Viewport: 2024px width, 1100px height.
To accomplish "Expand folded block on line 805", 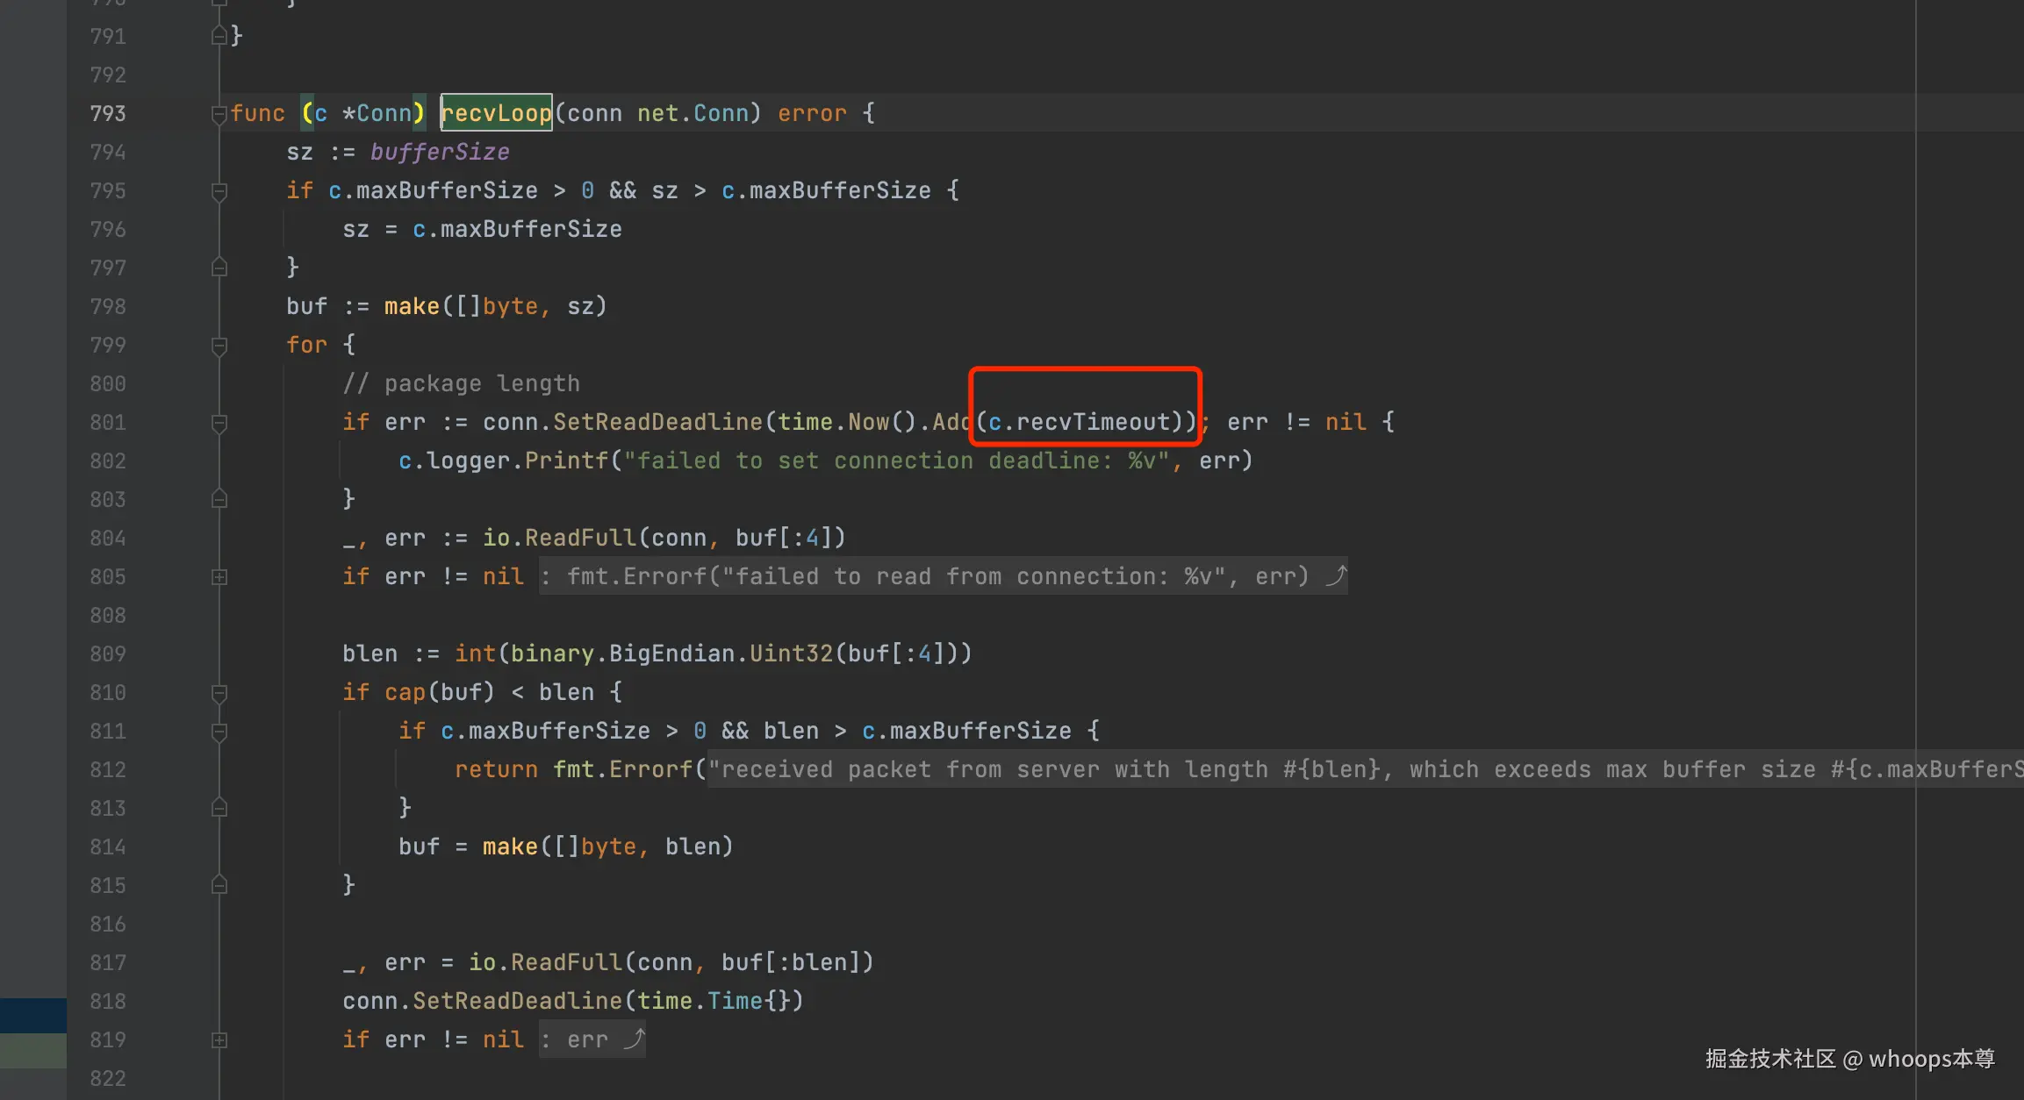I will [x=219, y=577].
